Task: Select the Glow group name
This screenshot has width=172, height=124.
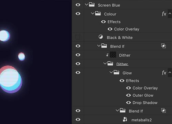Action: pyautogui.click(x=127, y=73)
